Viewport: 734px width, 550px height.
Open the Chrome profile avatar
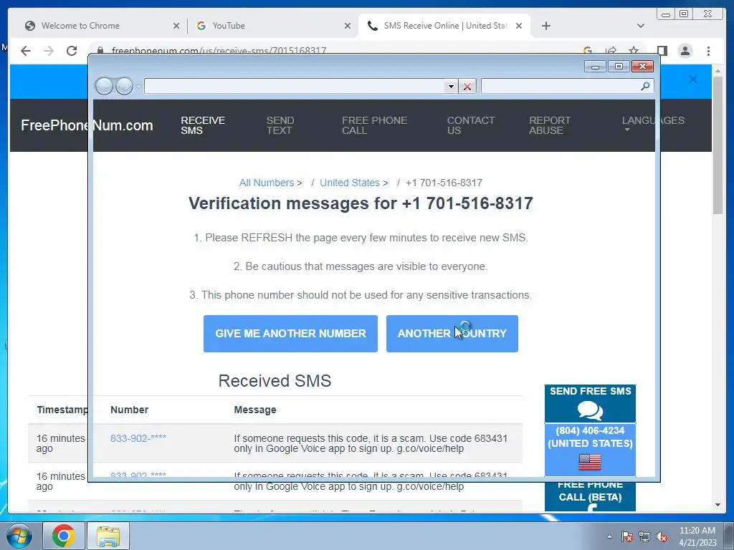(685, 51)
